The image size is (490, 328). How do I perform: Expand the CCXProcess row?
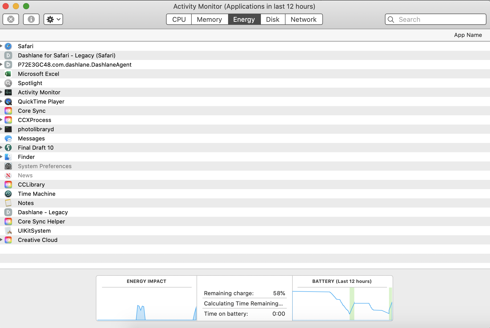(x=1, y=120)
